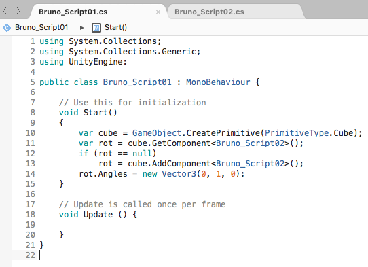Click line number 22 in the gutter
Screen dimensions: 368x267
coord(31,255)
